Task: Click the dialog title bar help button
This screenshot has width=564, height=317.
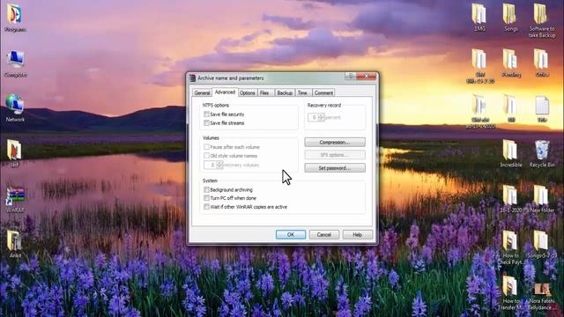Action: (351, 77)
